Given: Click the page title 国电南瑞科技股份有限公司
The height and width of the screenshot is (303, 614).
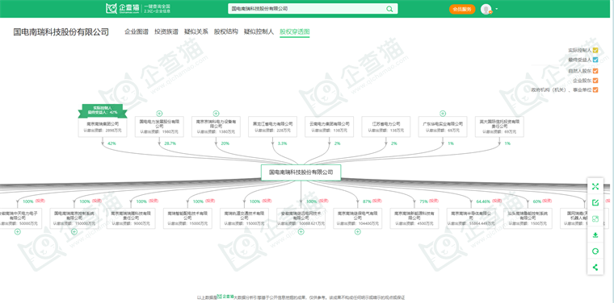Looking at the screenshot, I should click(61, 32).
